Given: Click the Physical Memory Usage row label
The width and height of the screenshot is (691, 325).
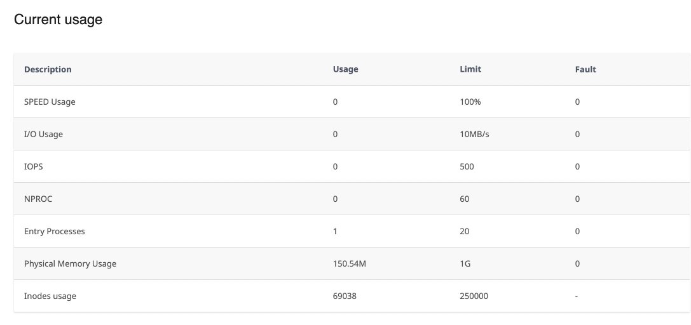Looking at the screenshot, I should click(70, 264).
